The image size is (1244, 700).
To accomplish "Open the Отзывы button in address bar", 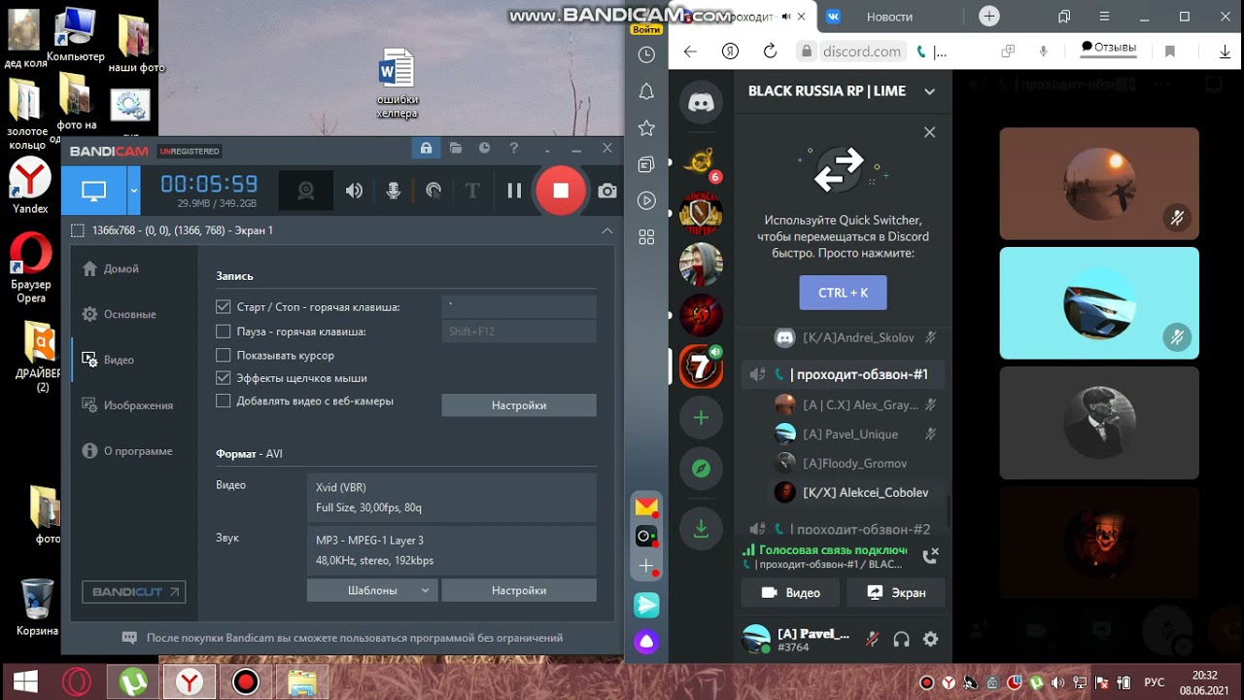I will (1109, 48).
